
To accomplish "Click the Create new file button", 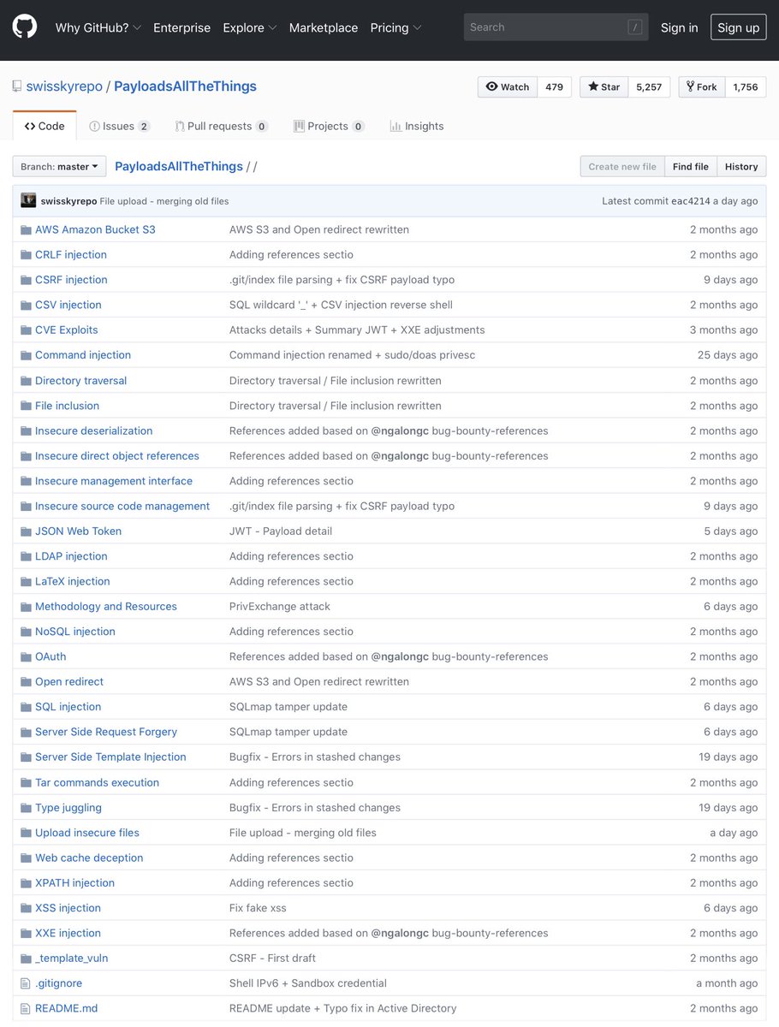I will click(x=622, y=167).
